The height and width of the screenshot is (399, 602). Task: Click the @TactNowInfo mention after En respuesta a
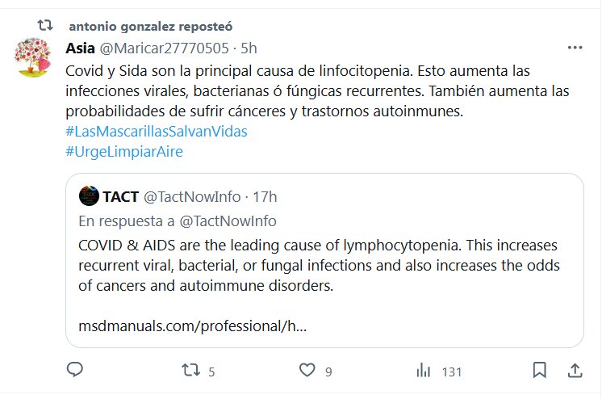[x=228, y=221]
